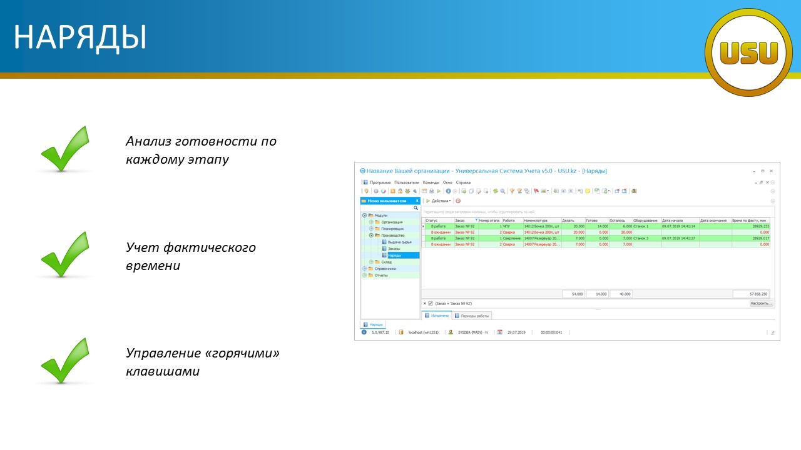801x450 pixels.
Task: Click the search magnifier in the user menu panel
Action: (416, 207)
